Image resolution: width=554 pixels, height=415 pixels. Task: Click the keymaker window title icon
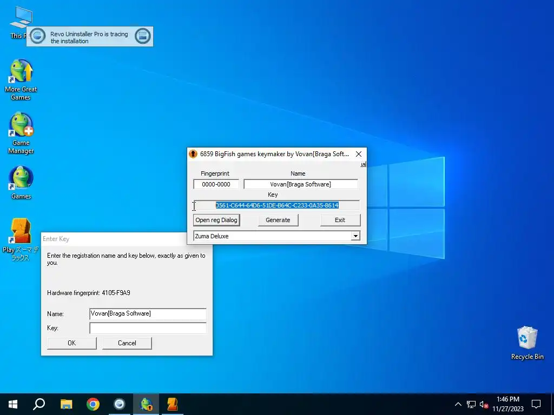coord(193,154)
